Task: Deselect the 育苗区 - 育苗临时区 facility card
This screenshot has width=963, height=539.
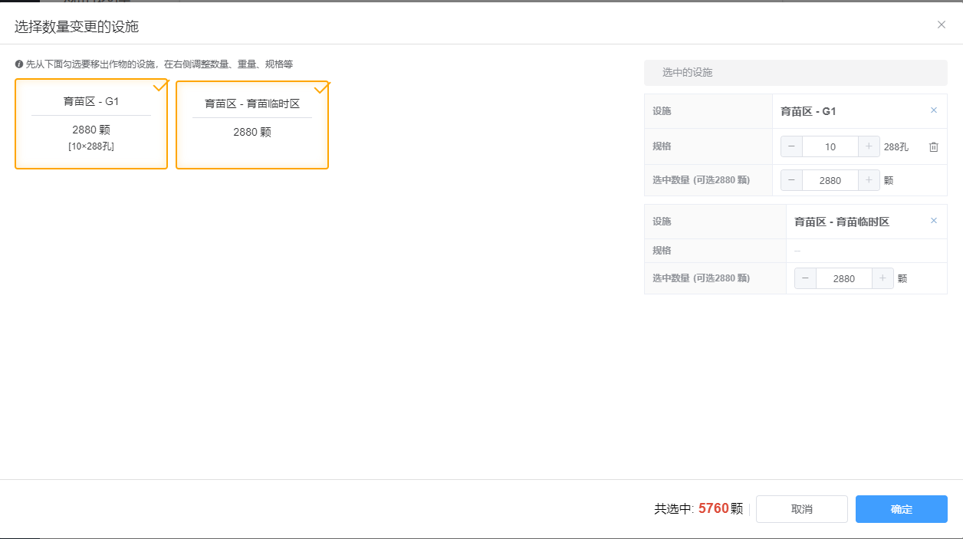Action: click(252, 125)
